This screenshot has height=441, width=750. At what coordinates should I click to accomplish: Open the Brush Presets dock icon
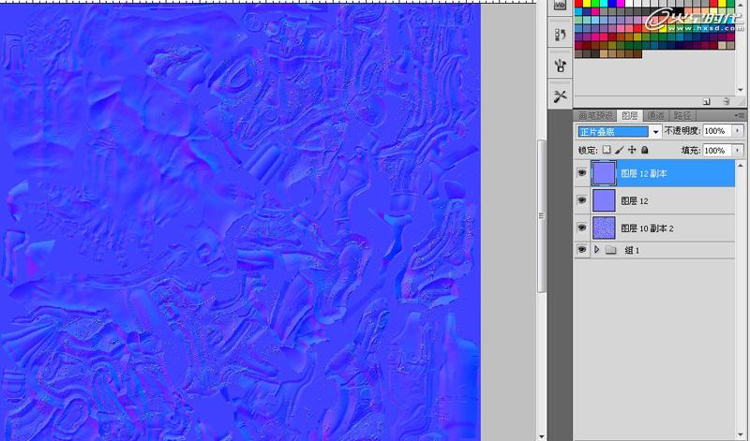[560, 66]
